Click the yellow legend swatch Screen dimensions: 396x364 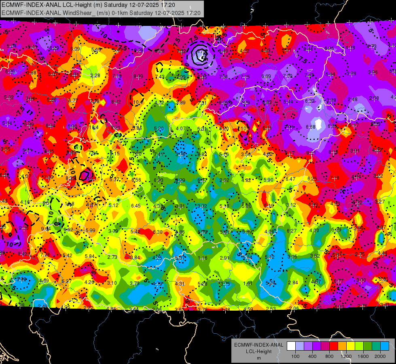351,346
